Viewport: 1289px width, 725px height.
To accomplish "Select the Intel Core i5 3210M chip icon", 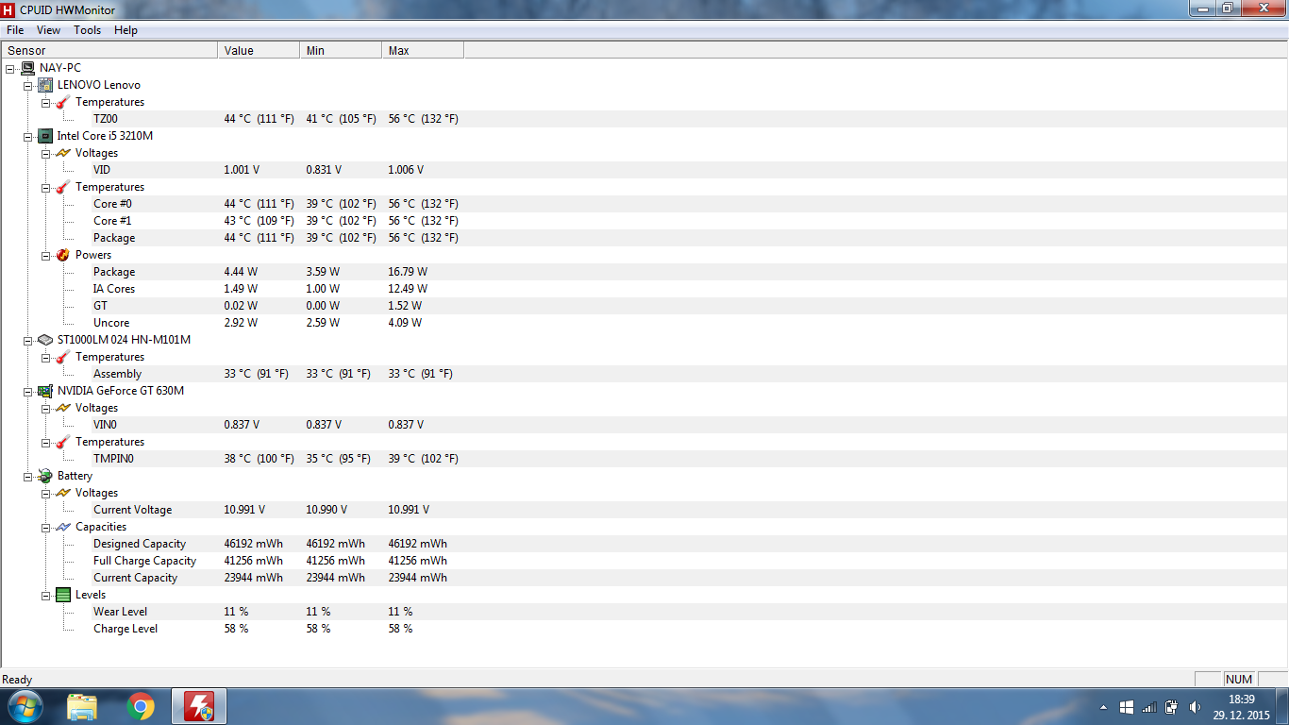I will click(45, 136).
